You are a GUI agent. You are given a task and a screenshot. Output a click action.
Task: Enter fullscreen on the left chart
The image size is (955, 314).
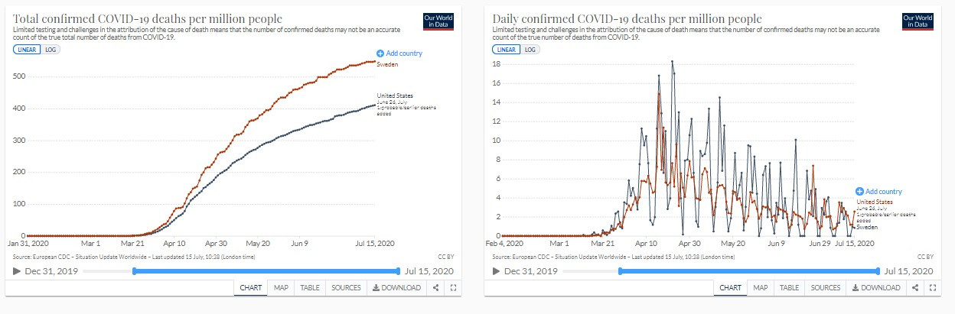452,288
